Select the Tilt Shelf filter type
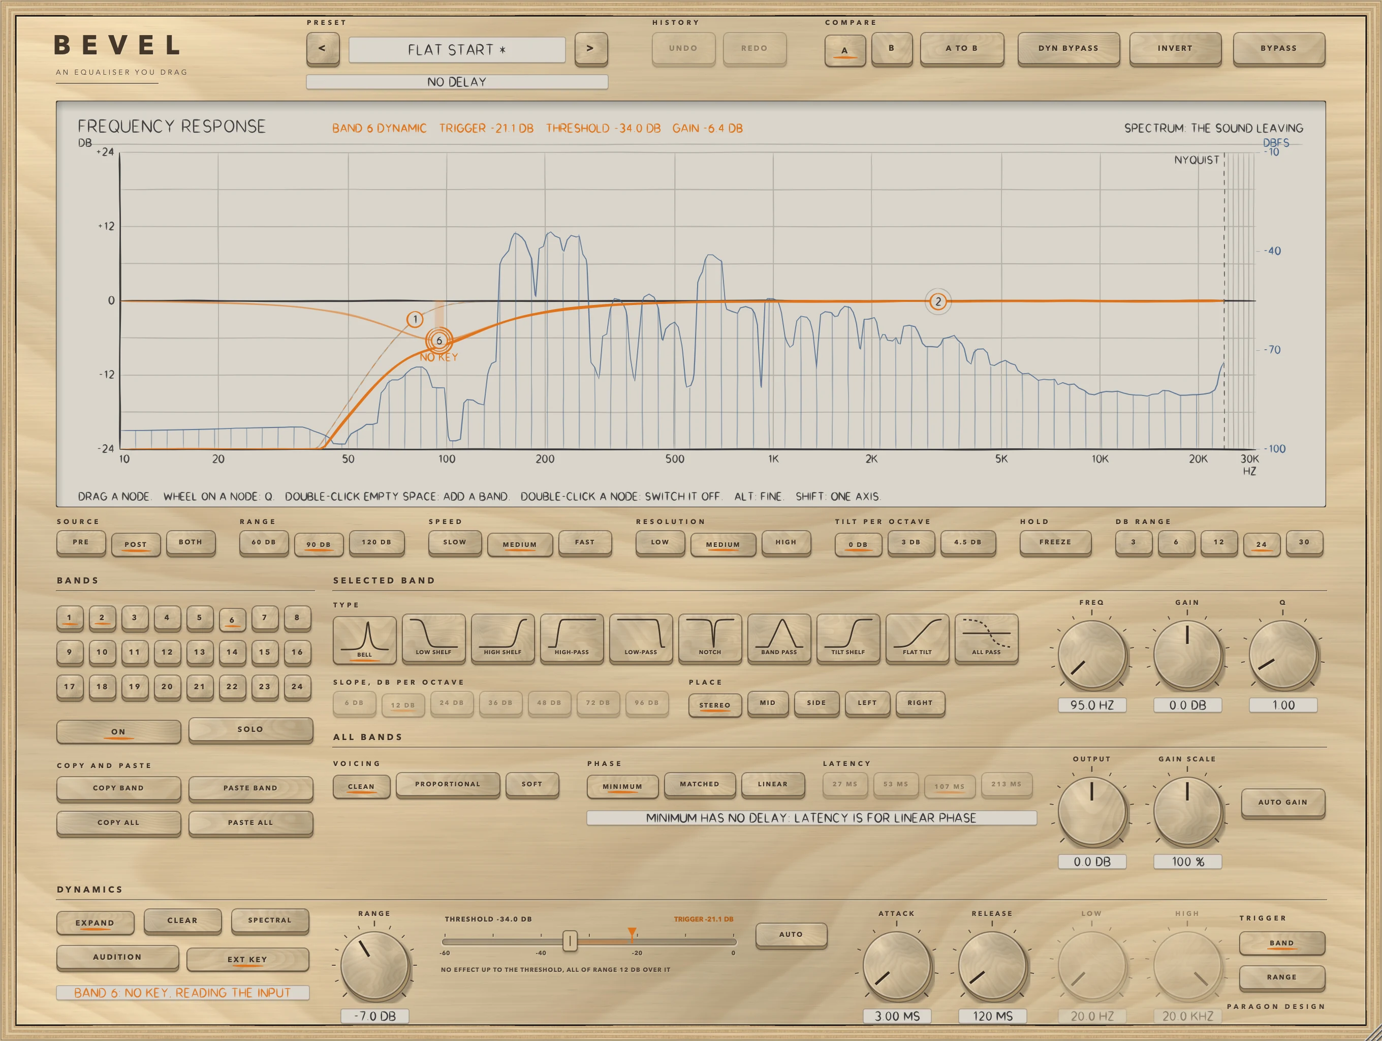 849,638
